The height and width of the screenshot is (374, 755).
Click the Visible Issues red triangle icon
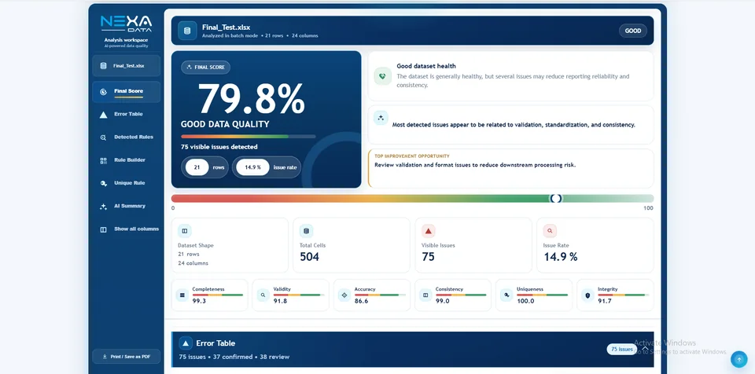coord(428,231)
